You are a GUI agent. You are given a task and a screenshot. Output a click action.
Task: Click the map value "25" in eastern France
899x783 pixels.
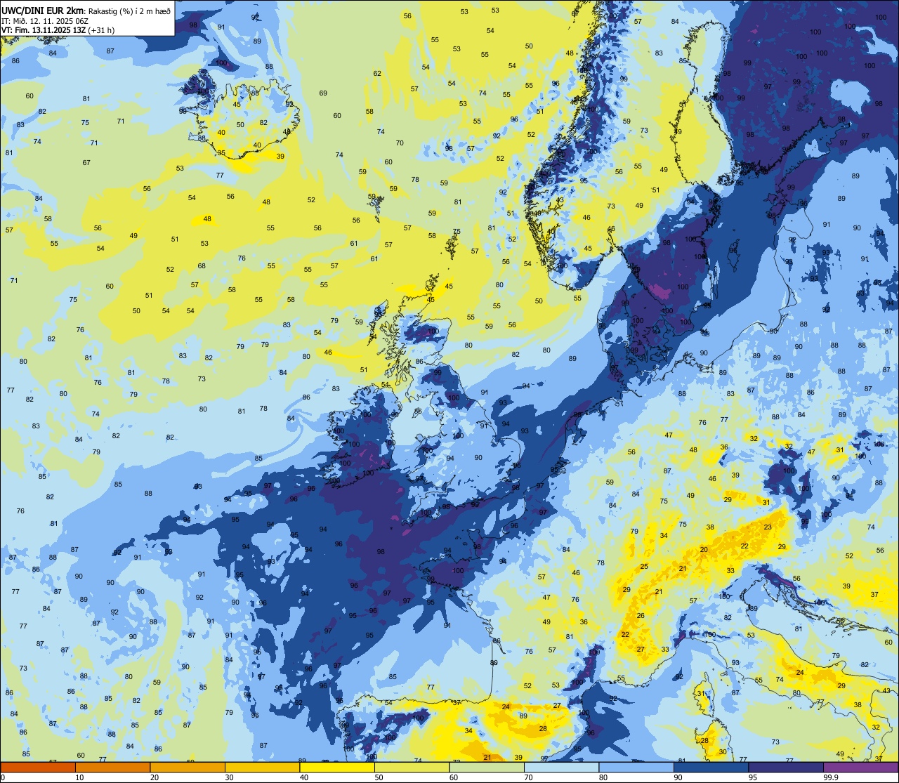[644, 566]
